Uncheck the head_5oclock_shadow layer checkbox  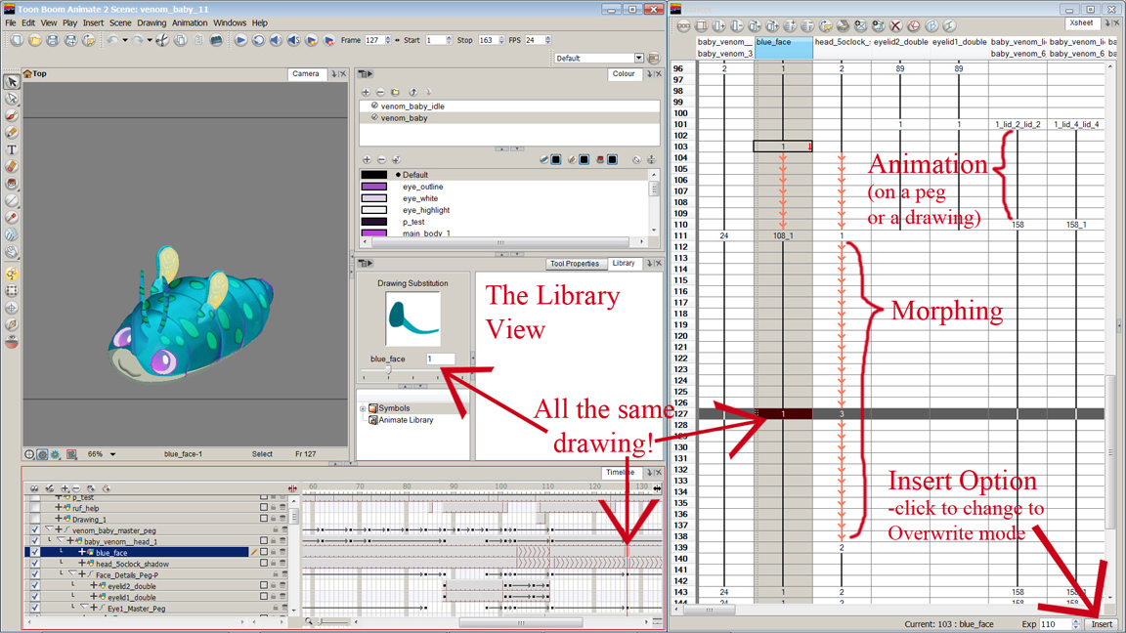pyautogui.click(x=34, y=564)
